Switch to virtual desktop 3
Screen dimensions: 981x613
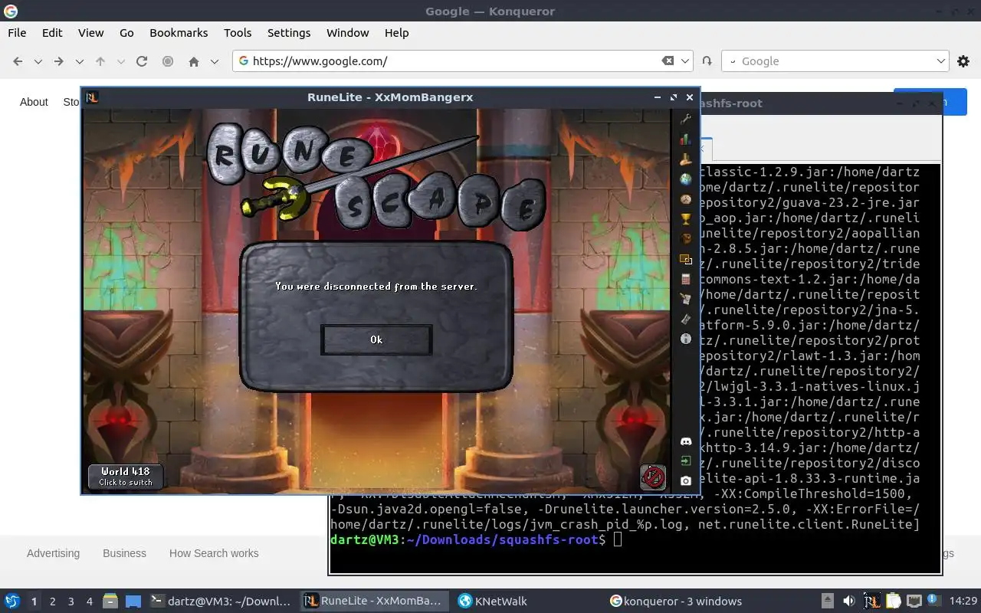(x=71, y=602)
